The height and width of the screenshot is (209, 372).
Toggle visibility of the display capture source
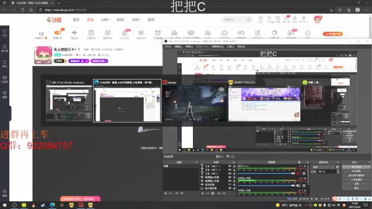click(230, 188)
